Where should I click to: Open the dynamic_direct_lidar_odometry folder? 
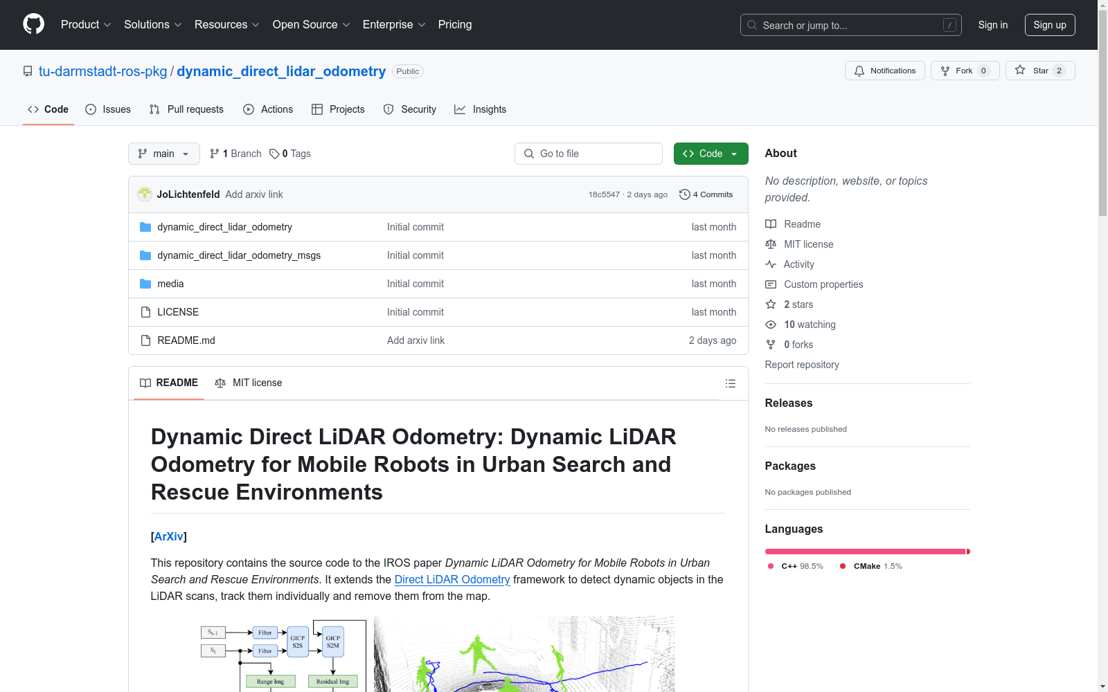(x=224, y=227)
